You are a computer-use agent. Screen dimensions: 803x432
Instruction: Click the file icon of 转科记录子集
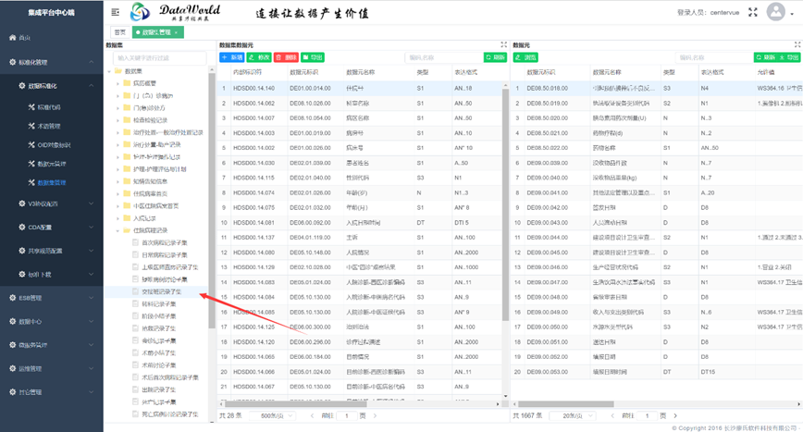(x=135, y=303)
